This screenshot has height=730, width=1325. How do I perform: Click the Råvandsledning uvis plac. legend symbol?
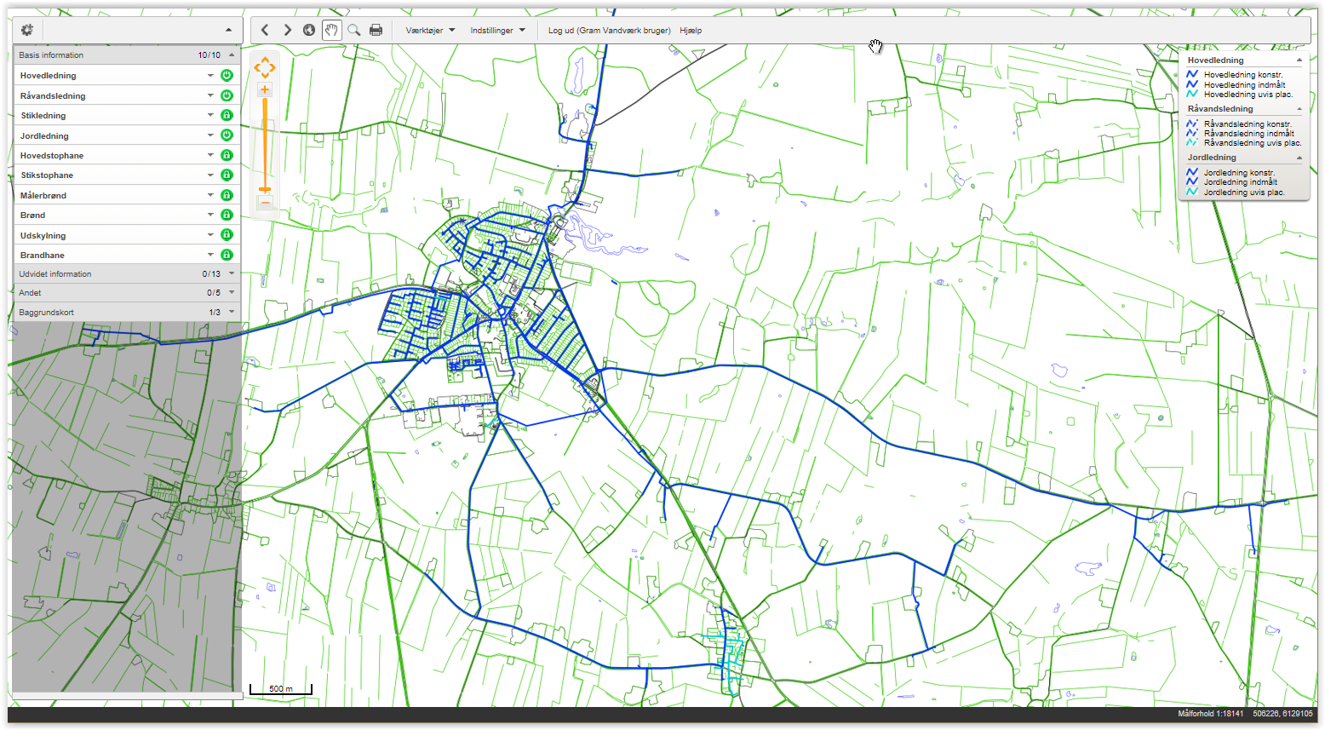[1192, 142]
